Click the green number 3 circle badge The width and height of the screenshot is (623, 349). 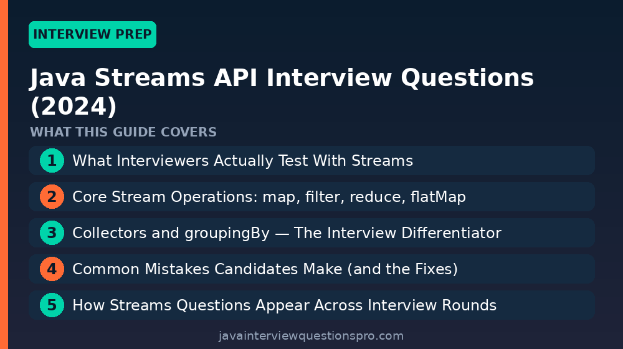(x=52, y=233)
